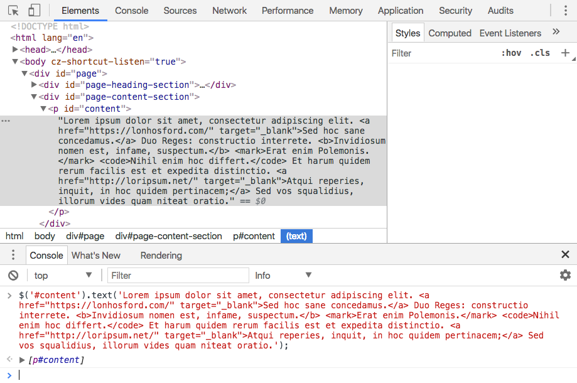This screenshot has height=383, width=577.
Task: Collapse the div id="page" node
Action: click(x=24, y=73)
